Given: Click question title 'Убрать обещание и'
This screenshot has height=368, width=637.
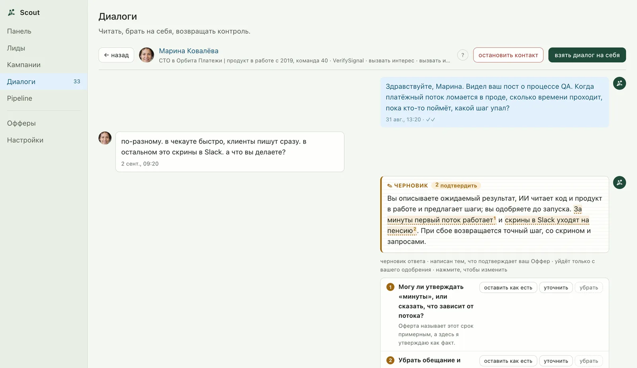Looking at the screenshot, I should pos(430,360).
